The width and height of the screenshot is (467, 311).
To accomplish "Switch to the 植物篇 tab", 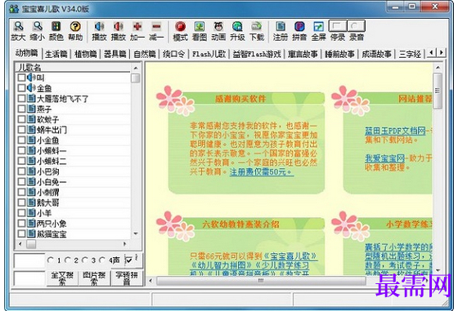I will (x=86, y=54).
